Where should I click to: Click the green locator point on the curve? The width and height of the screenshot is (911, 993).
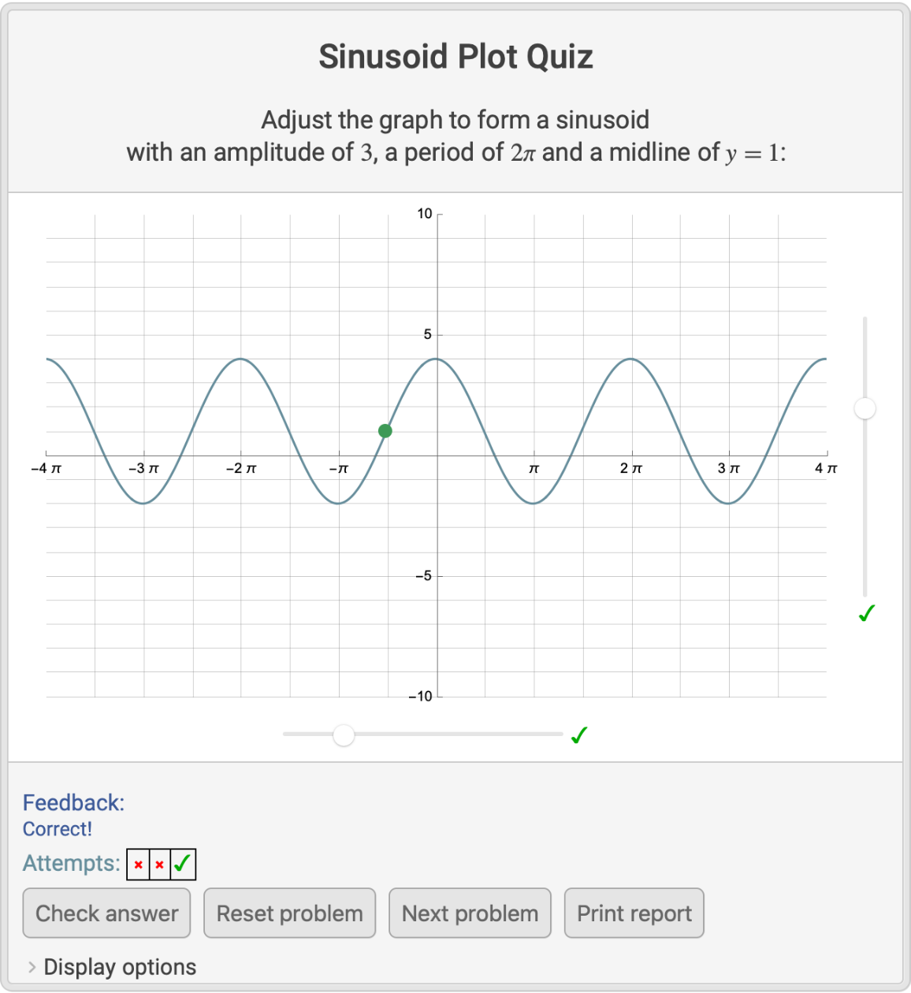pyautogui.click(x=385, y=431)
